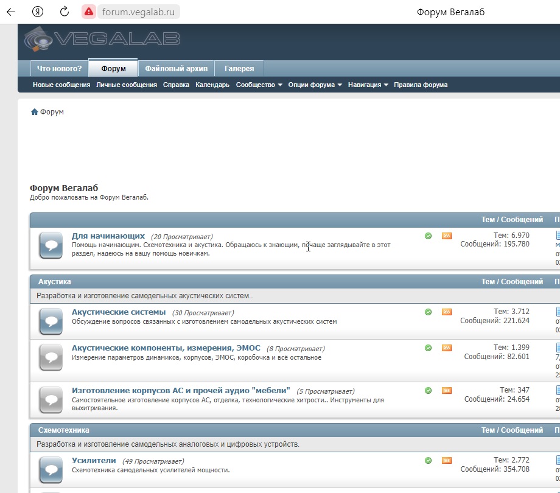Screen dimensions: 560x493
Task: Open the Усилители forum link
Action: point(94,460)
